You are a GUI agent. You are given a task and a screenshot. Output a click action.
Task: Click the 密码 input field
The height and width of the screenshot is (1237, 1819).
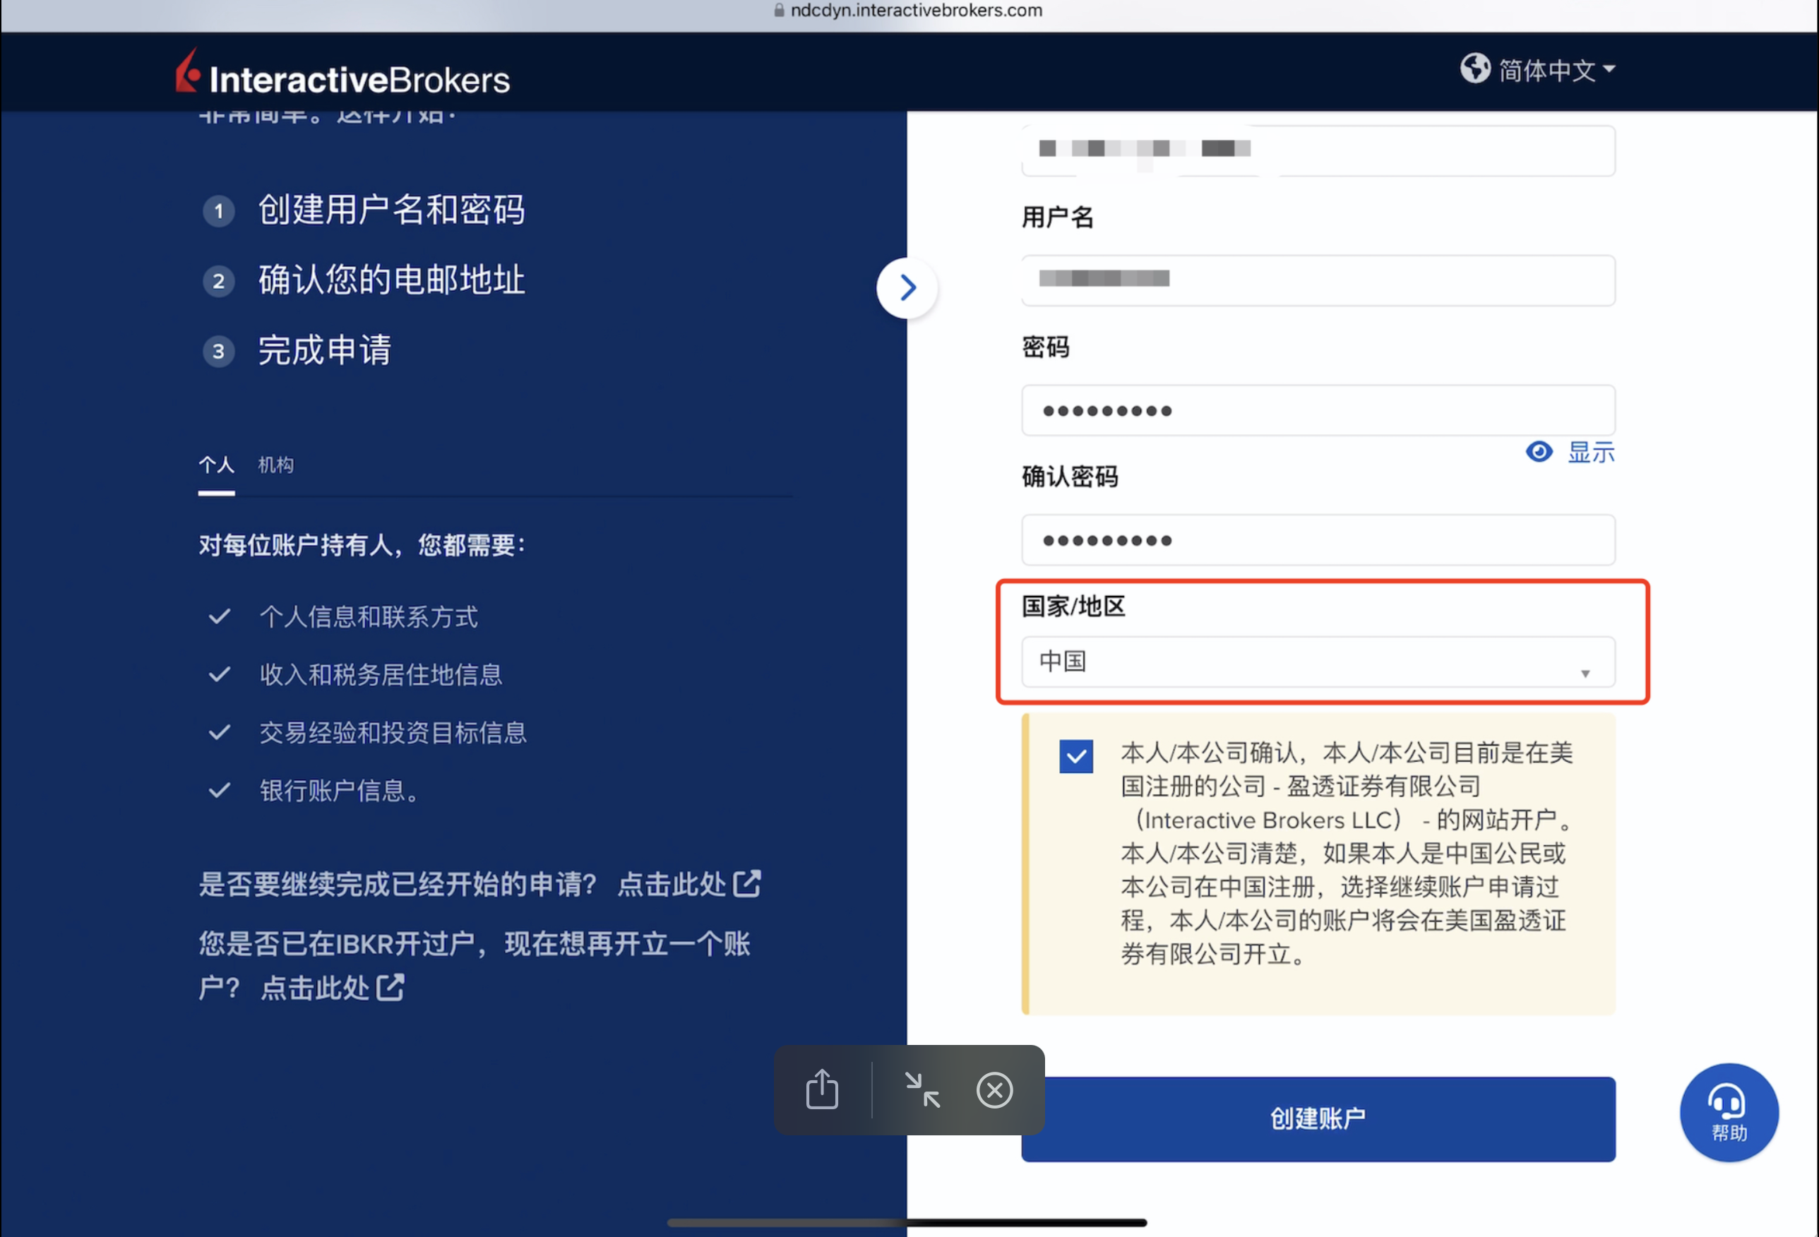(x=1318, y=410)
